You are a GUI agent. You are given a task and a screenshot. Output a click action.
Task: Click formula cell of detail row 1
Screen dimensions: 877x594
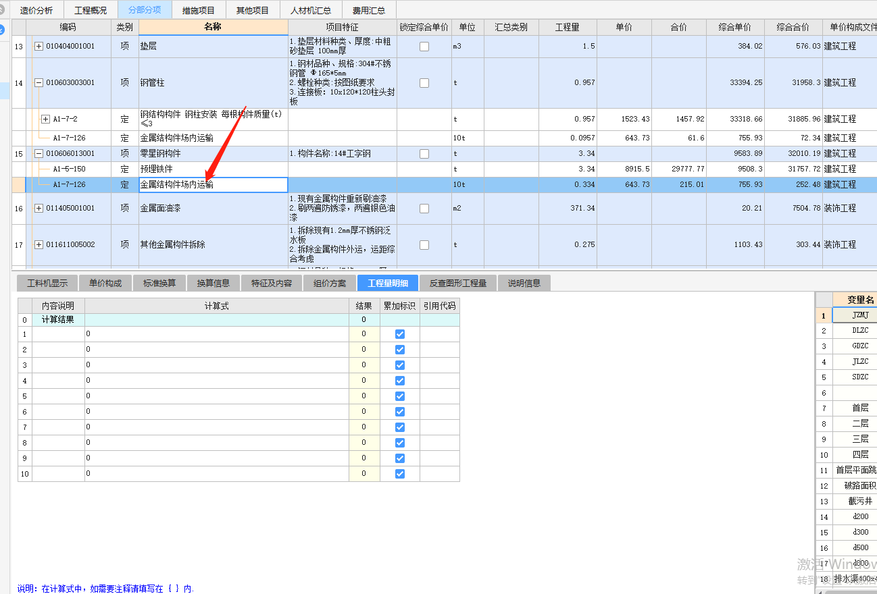(x=217, y=334)
